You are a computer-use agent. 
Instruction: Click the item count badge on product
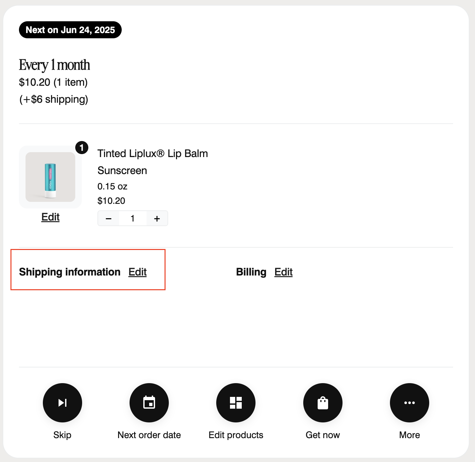pos(82,148)
